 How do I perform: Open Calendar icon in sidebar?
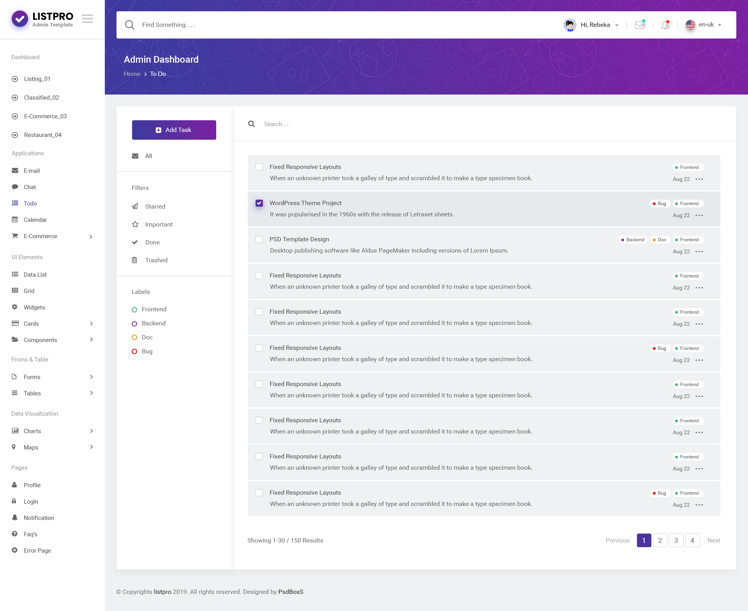15,220
